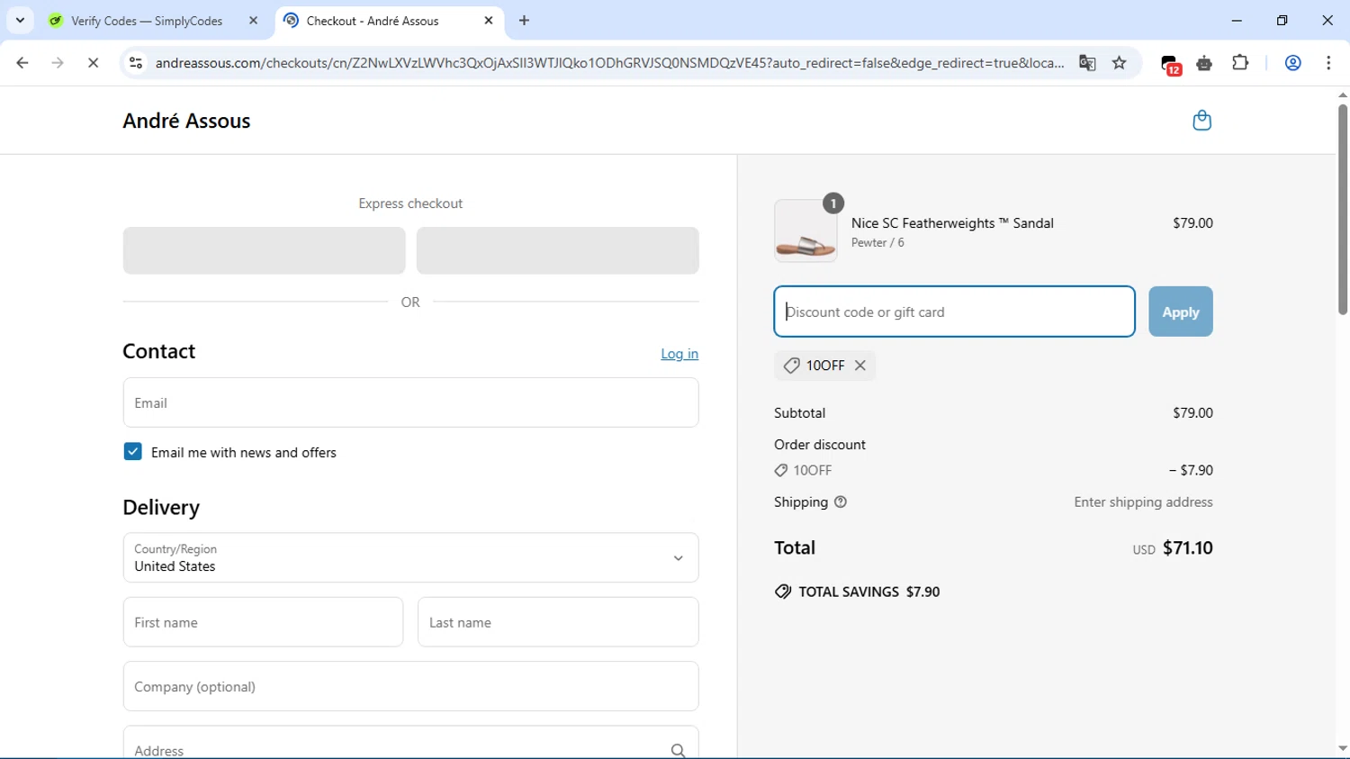1350x759 pixels.
Task: Click the 10OFF tag icon under Order discount
Action: pyautogui.click(x=780, y=470)
